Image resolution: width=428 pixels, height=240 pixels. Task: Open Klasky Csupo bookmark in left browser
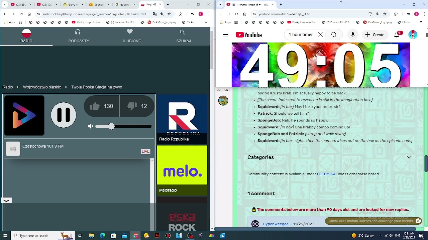click(87, 22)
